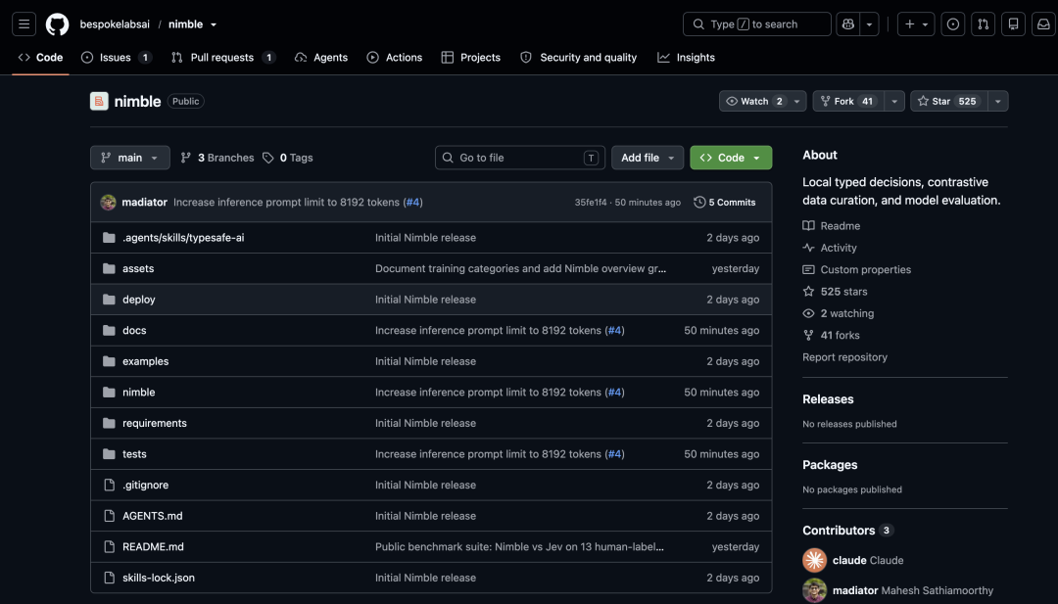Switch to the Code tab
1058x604 pixels.
tap(40, 58)
